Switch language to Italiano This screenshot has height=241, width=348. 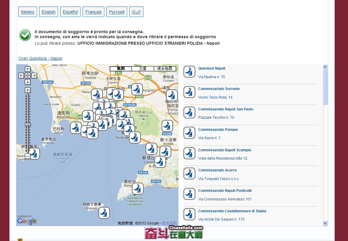click(x=28, y=12)
